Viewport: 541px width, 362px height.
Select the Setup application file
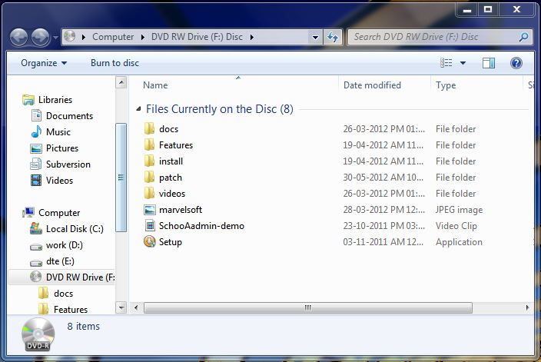[170, 242]
